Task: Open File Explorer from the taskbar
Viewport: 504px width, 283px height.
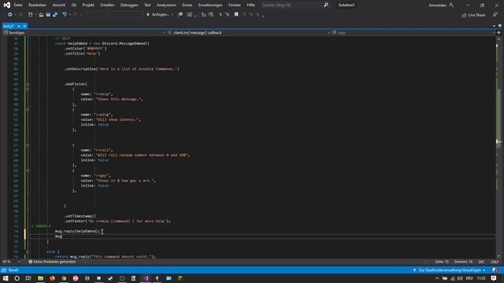Action: pos(40,278)
